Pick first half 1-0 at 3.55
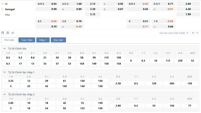The image size is (201, 113). coord(11,81)
